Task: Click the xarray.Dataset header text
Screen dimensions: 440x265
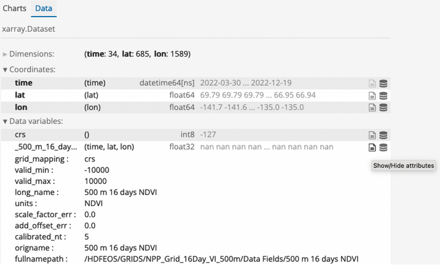Action: tap(29, 29)
